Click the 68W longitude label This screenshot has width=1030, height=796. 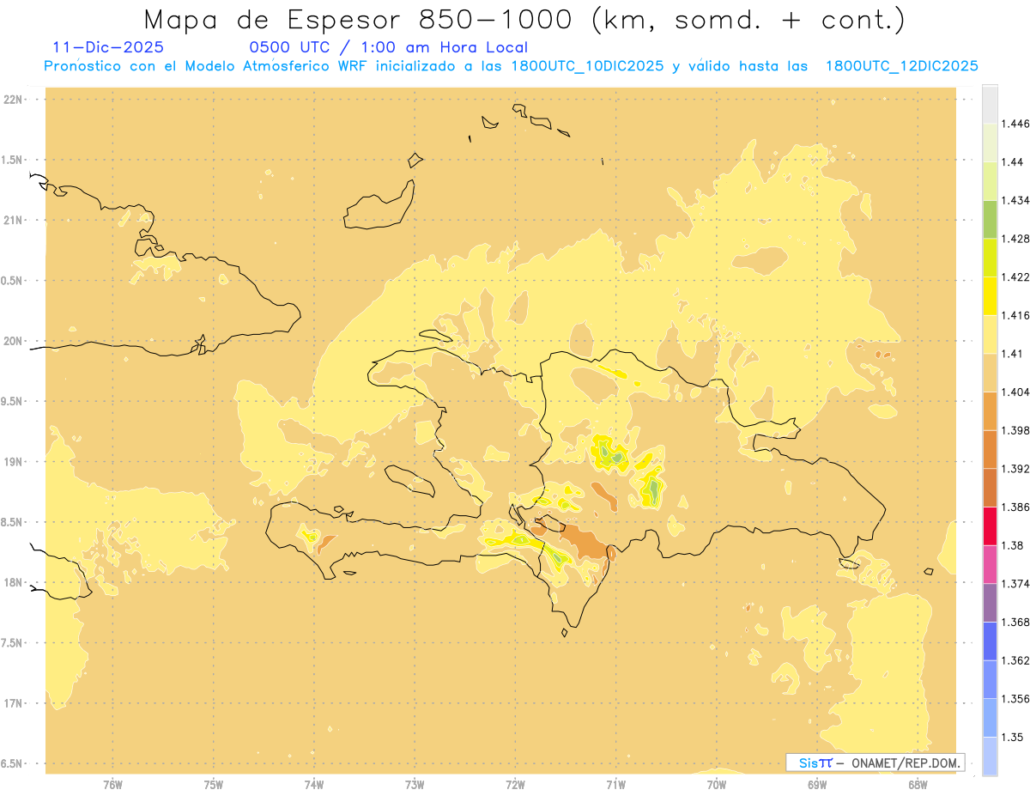tap(918, 785)
